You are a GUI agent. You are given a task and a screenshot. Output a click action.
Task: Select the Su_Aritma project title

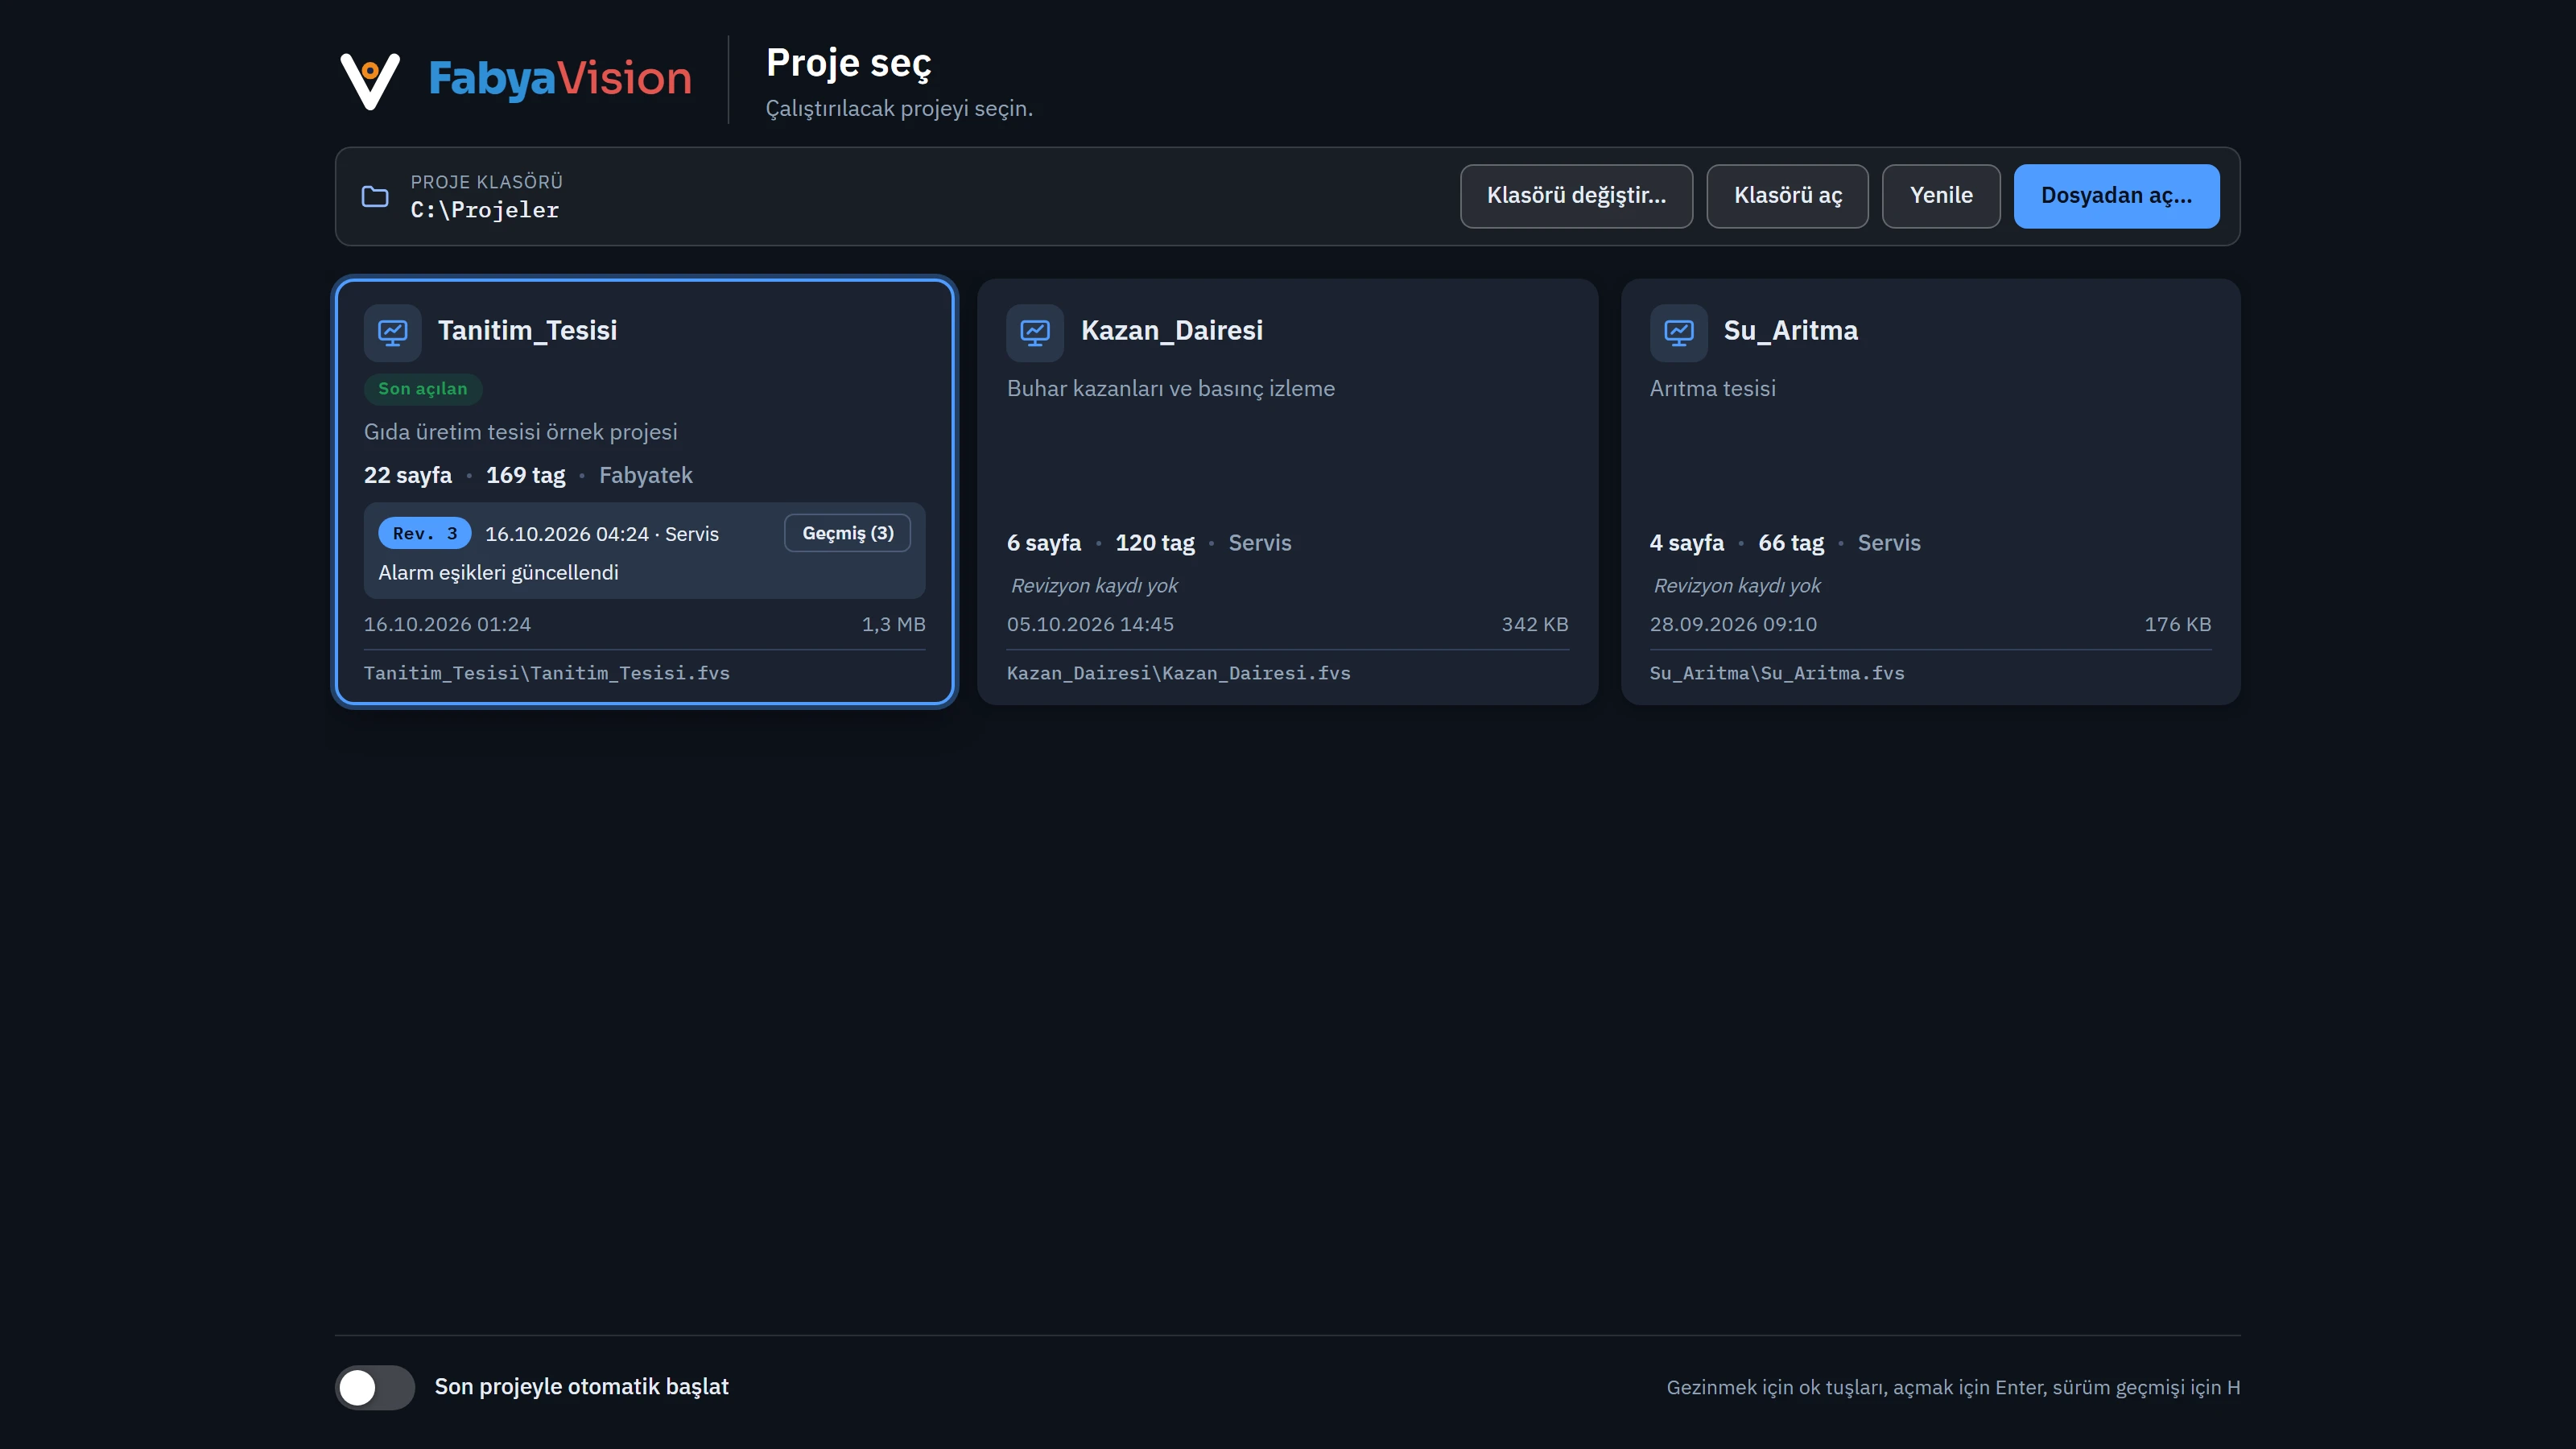point(1791,331)
